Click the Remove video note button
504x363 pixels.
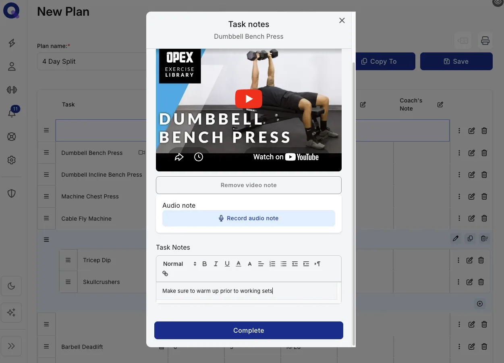coord(249,185)
